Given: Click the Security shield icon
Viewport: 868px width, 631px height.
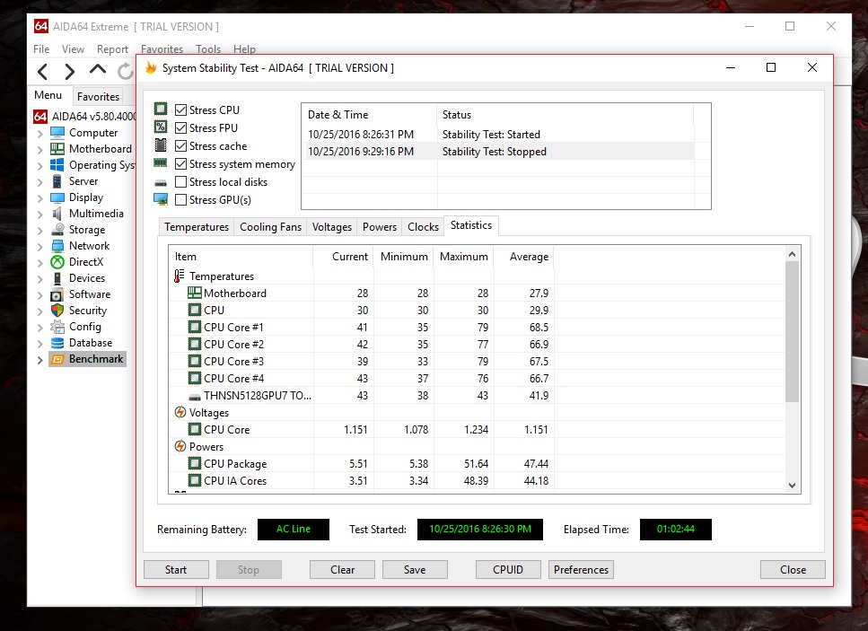Looking at the screenshot, I should (57, 311).
